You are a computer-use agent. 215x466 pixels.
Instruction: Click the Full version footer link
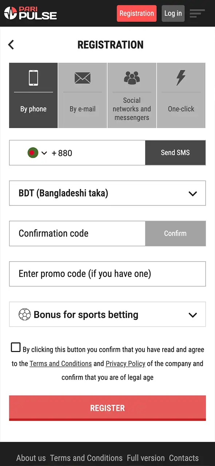146,458
